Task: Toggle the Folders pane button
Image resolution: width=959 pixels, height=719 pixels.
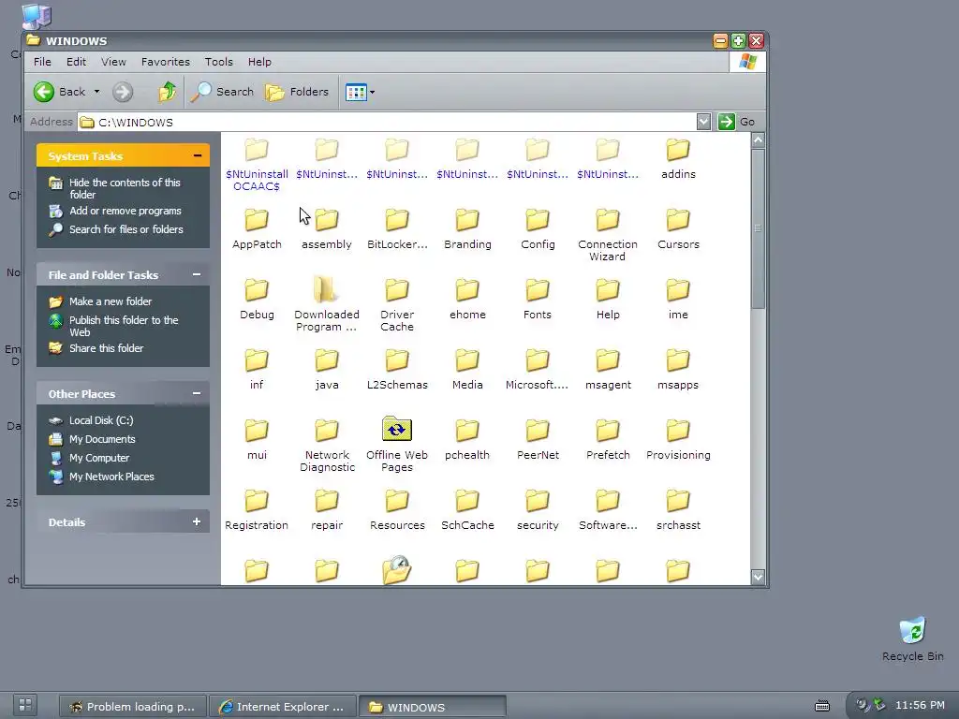Action: coord(297,92)
